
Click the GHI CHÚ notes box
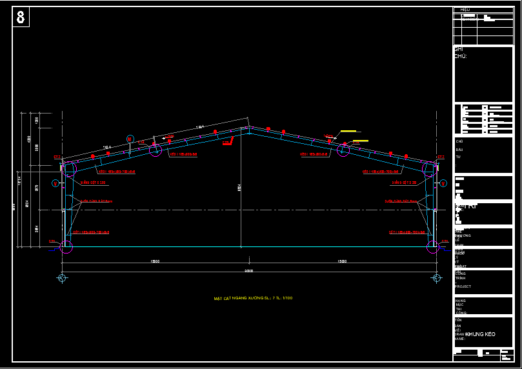(483, 74)
